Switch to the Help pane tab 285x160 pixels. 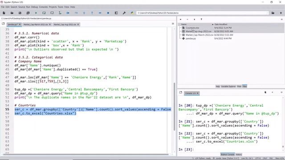point(218,86)
